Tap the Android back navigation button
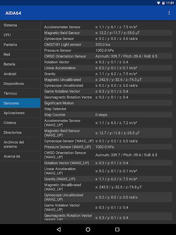176x235 pixels. [59, 229]
